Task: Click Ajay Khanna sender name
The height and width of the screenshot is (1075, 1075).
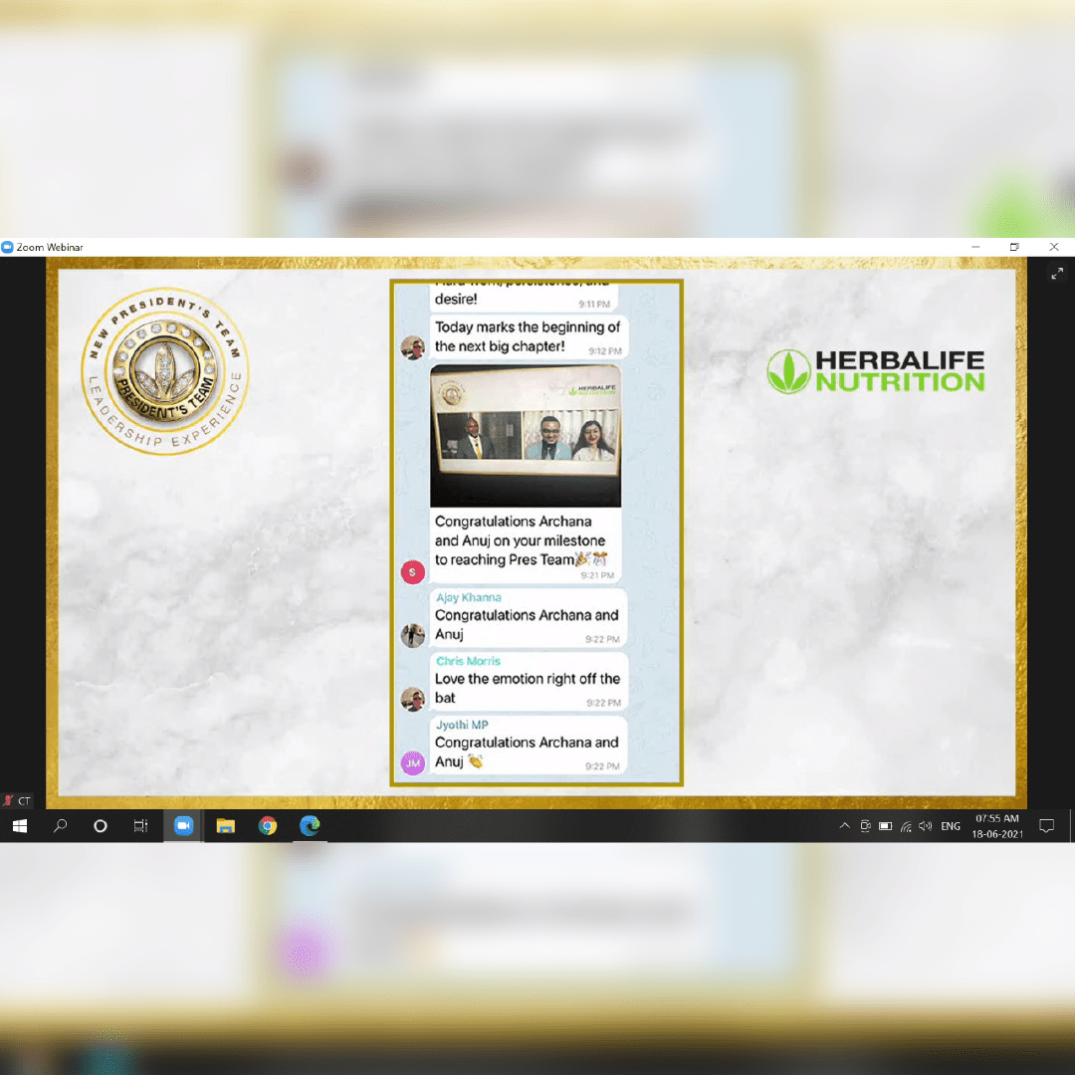Action: (468, 598)
